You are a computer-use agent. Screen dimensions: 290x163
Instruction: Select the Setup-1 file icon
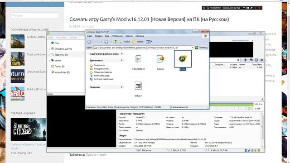click(138, 86)
